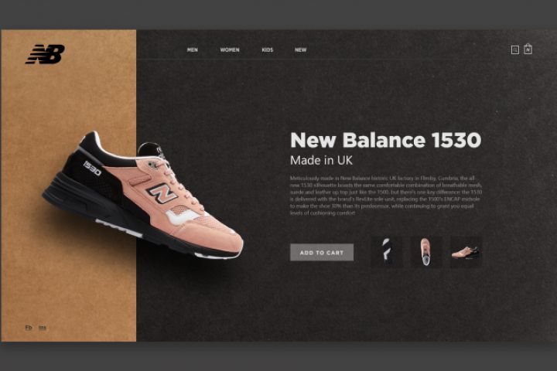Select the NEW navigation item
557x371 pixels.
point(300,49)
